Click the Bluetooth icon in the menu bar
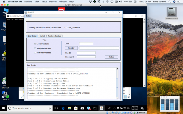Image resolution: width=183 pixels, height=114 pixels. pyautogui.click(x=103, y=2)
